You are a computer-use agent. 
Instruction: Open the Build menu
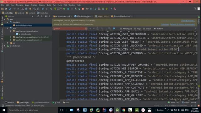(49, 5)
